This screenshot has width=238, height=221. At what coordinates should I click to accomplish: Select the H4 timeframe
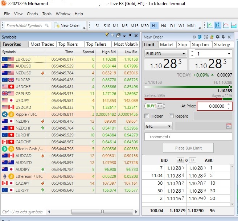[x=164, y=26]
